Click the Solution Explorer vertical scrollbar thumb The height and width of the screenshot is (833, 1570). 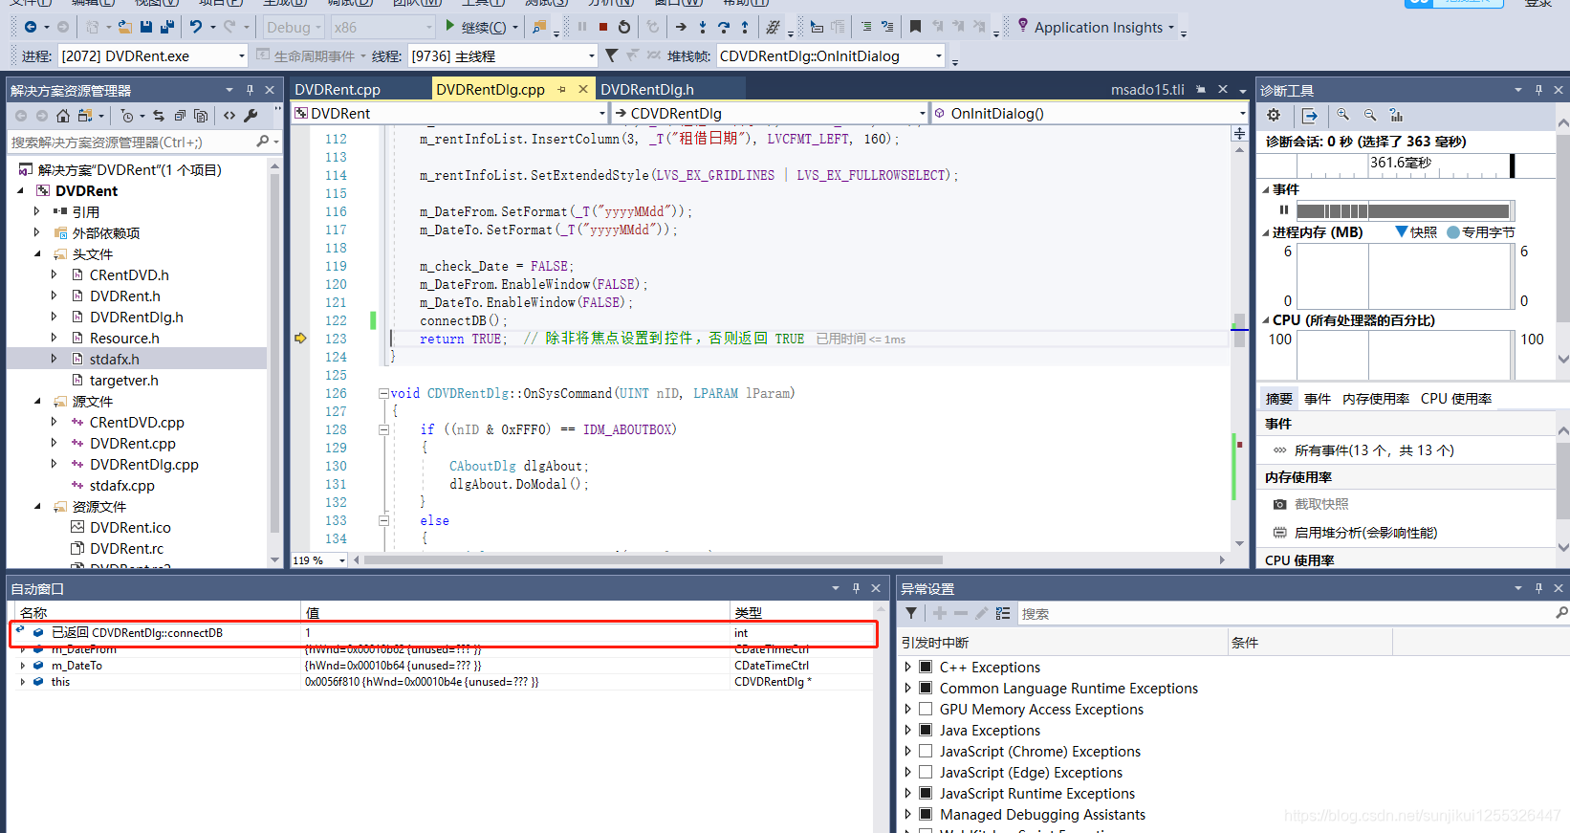(274, 354)
